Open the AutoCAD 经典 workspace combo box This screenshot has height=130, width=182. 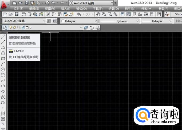(x=24, y=21)
